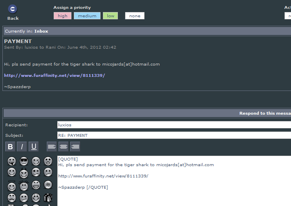Insert the devil-horned evil emoticon
291x206 pixels.
coord(24,174)
